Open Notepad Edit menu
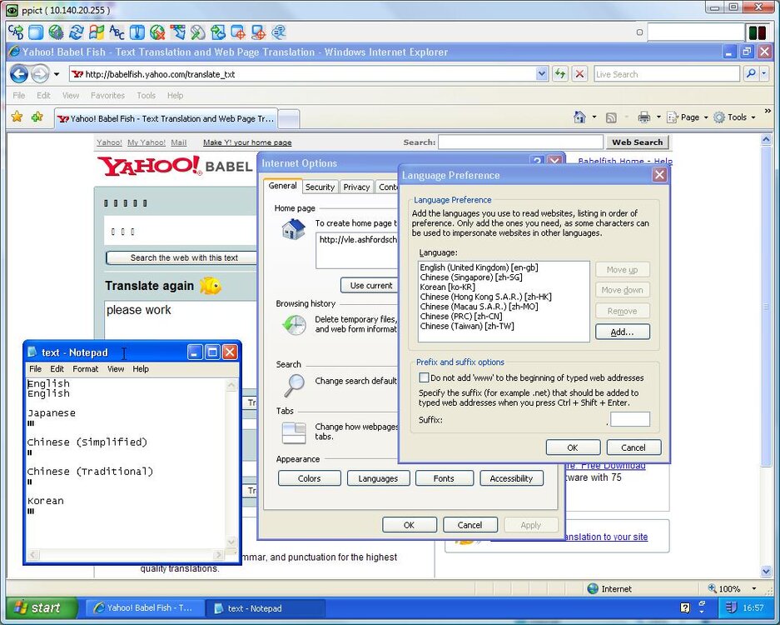Screen dimensions: 780x625 coord(57,369)
